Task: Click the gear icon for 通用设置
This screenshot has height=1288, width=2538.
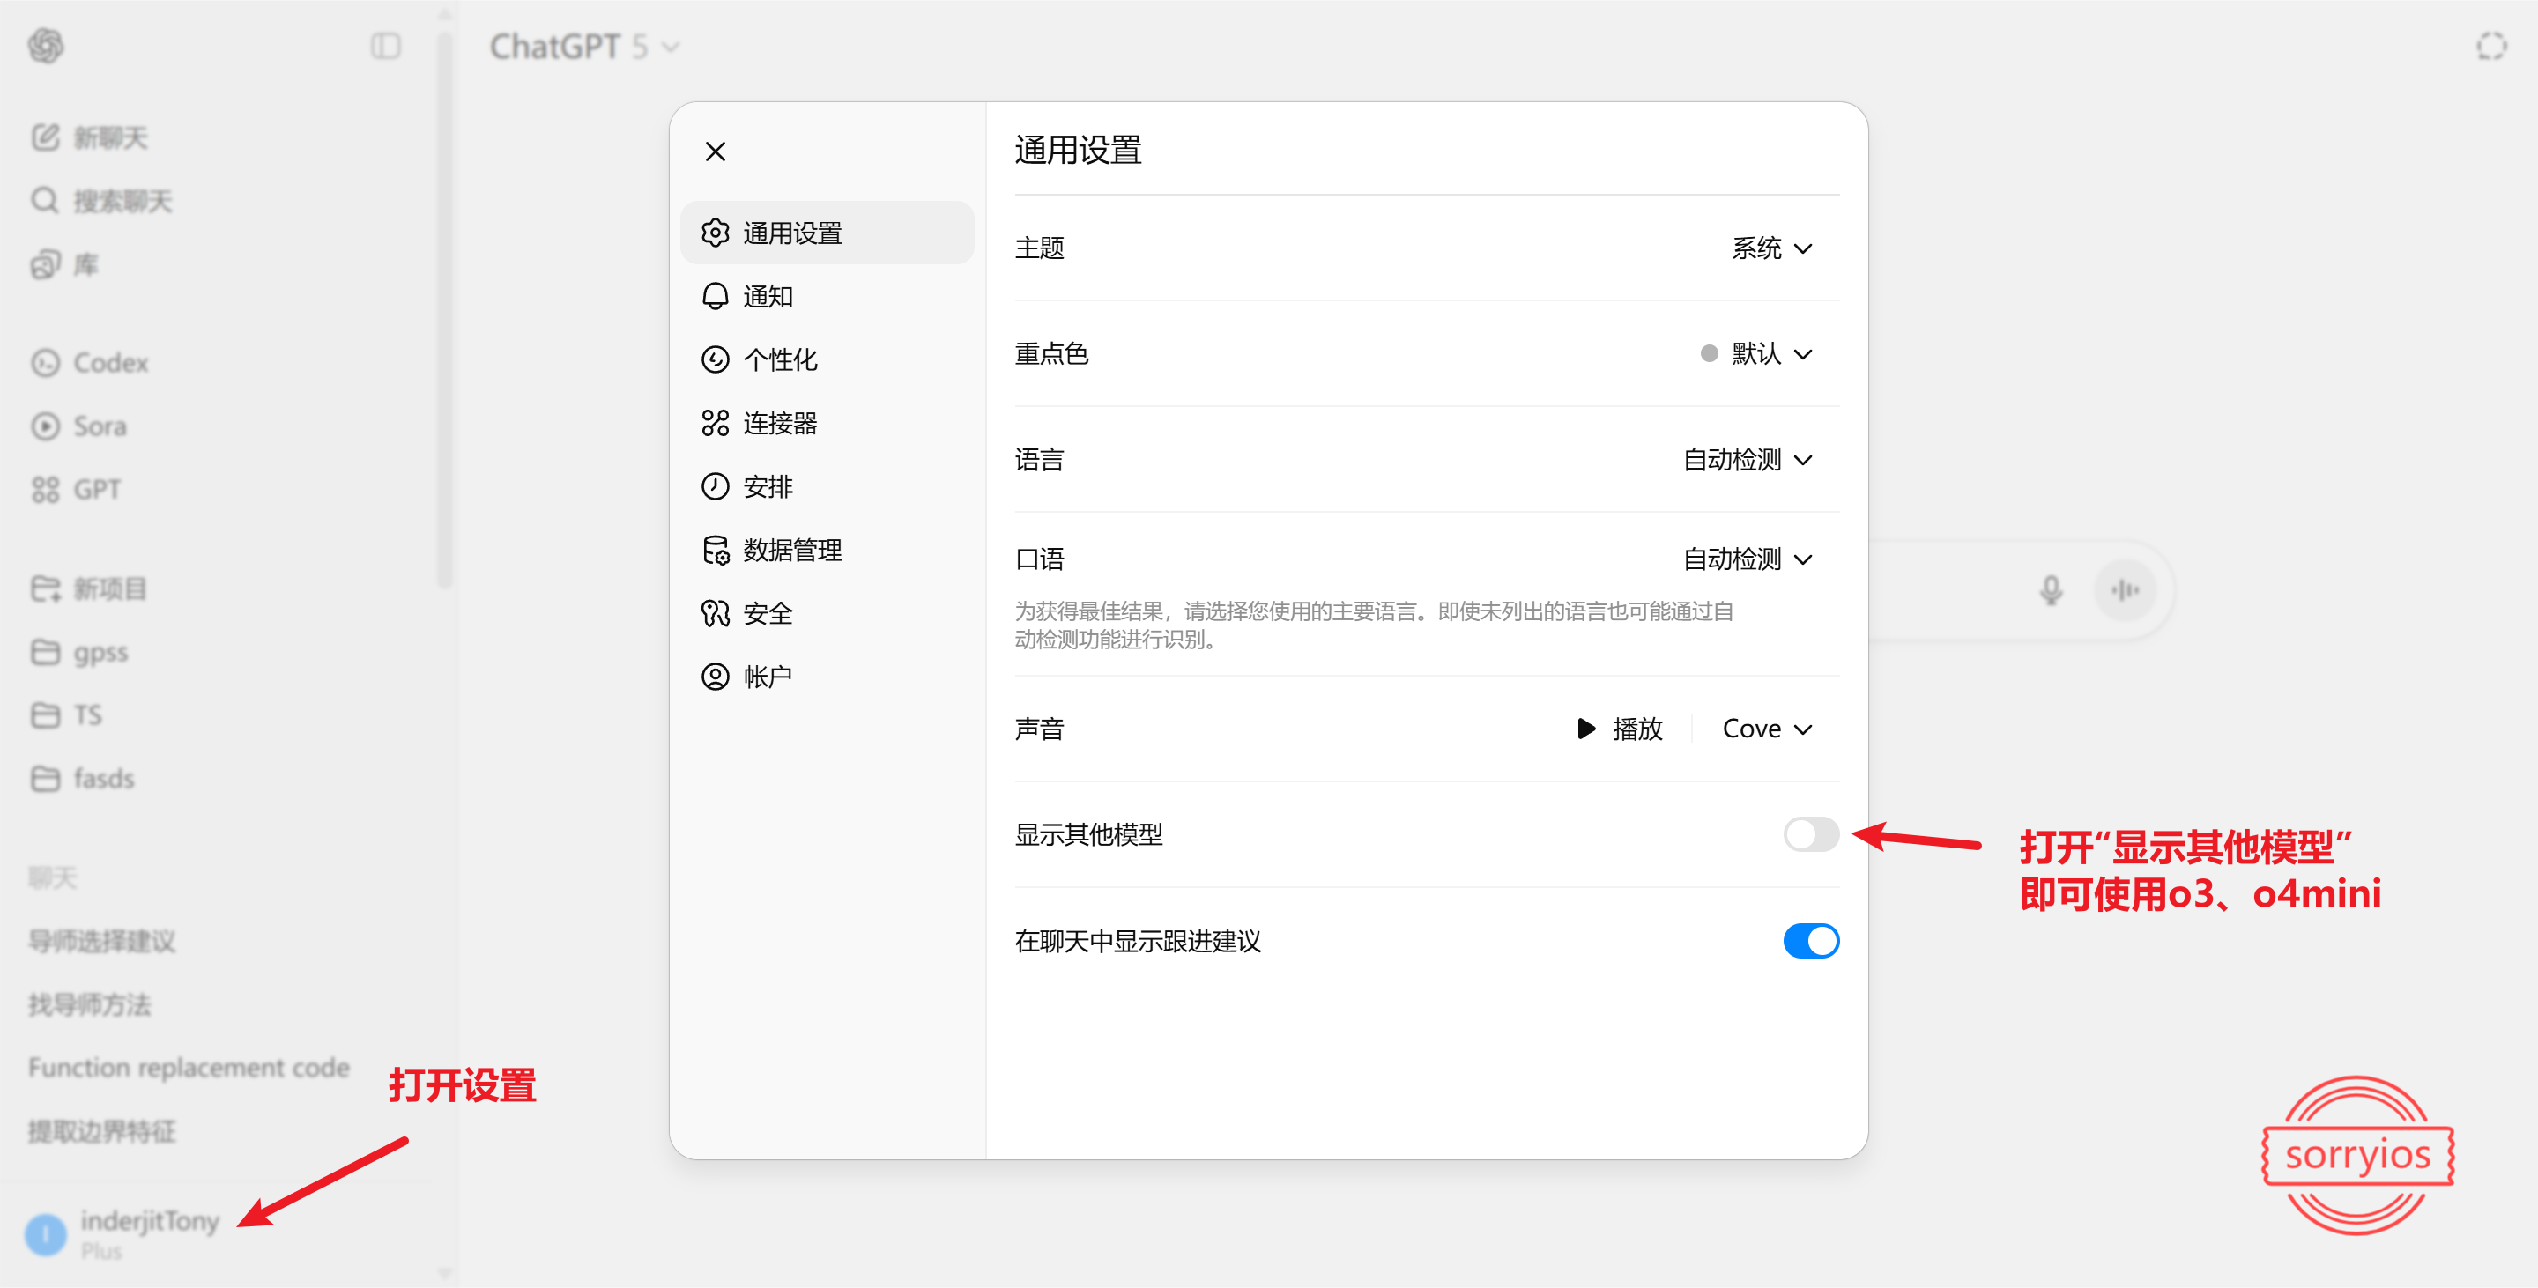Action: point(716,233)
